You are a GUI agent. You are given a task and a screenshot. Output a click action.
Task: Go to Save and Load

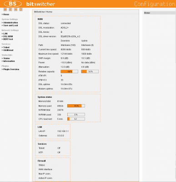click(x=10, y=25)
